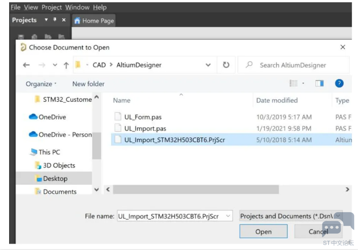The image size is (358, 250).
Task: Select file UL_Form.pas
Action: pyautogui.click(x=143, y=117)
